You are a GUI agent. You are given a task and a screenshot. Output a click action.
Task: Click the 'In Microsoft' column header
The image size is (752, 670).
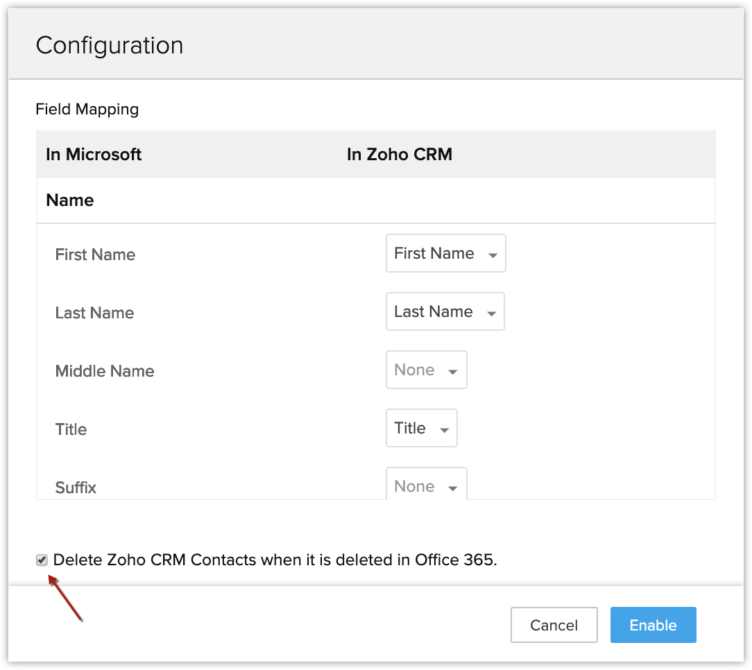click(x=94, y=155)
